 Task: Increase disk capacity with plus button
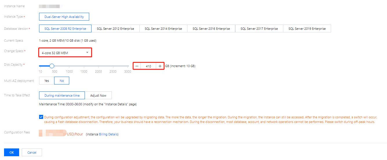(160, 66)
